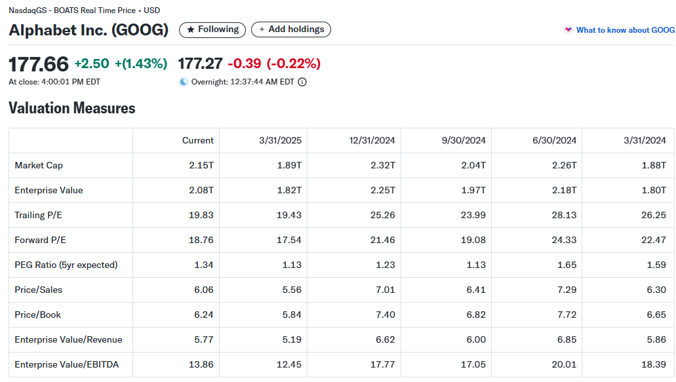This screenshot has width=676, height=382.
Task: Click 12/31/2024 Trailing P/E 25.26
Action: pyautogui.click(x=383, y=216)
